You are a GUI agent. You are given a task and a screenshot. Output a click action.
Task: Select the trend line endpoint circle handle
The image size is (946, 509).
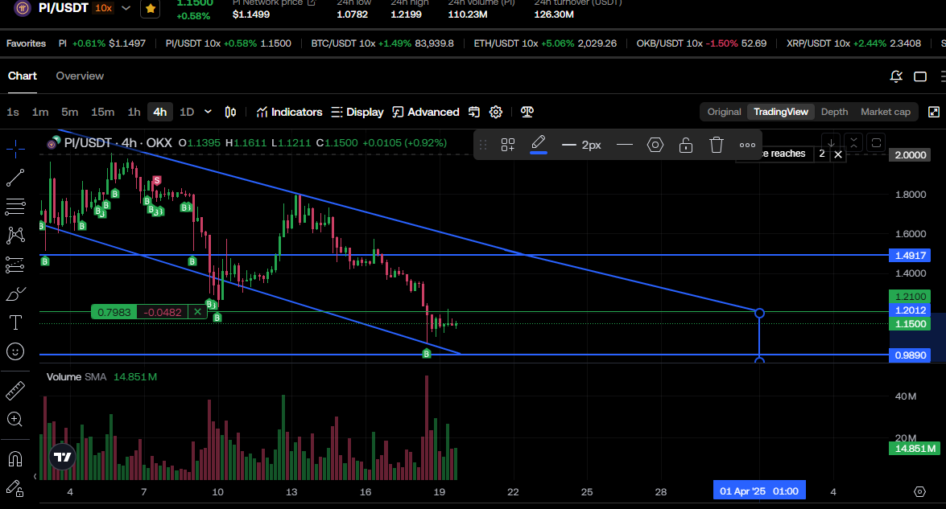point(759,314)
